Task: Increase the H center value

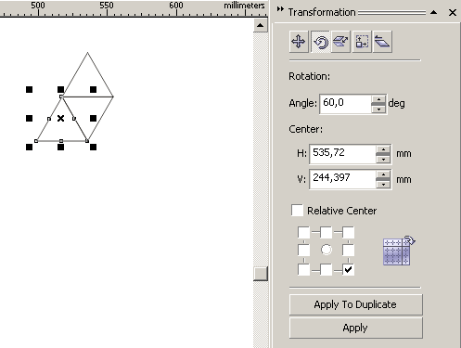Action: tap(383, 149)
